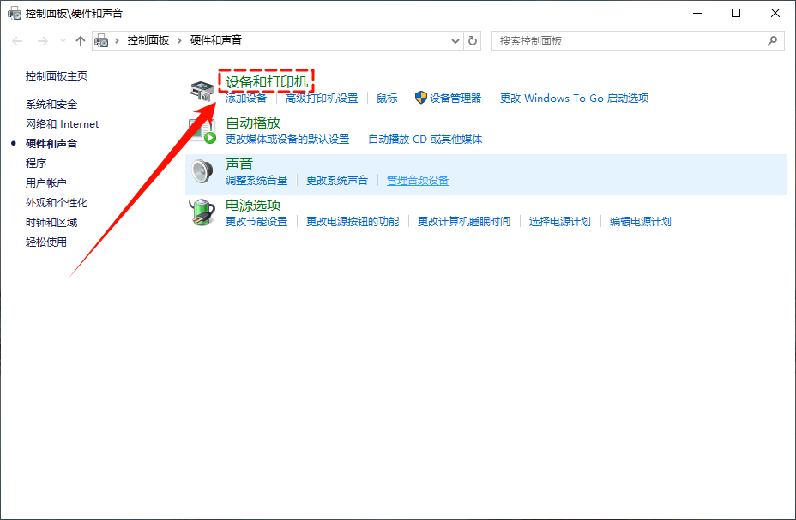This screenshot has height=520, width=796.
Task: Click the back navigation arrow
Action: coord(16,40)
